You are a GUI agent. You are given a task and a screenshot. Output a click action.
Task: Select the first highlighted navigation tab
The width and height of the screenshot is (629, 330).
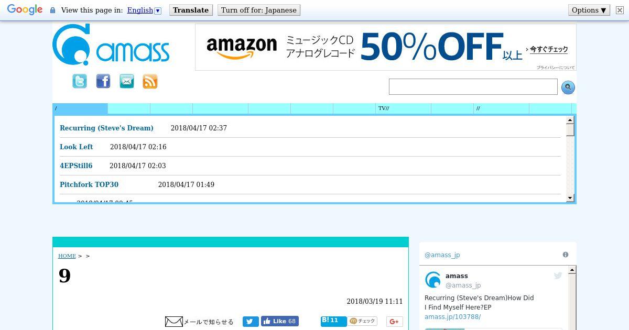80,108
